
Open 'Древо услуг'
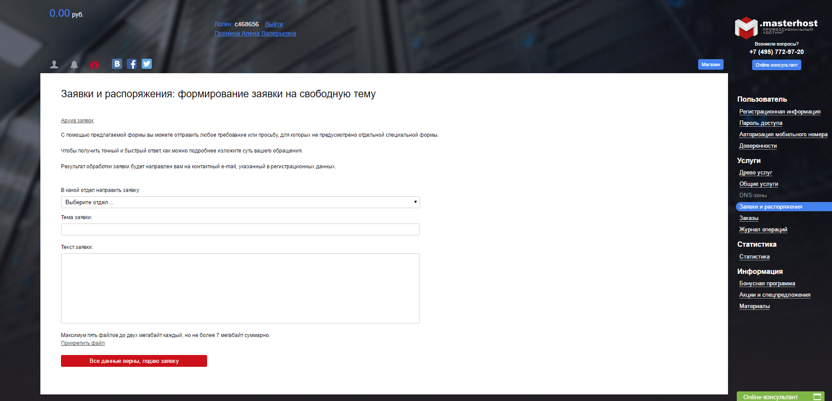point(756,173)
